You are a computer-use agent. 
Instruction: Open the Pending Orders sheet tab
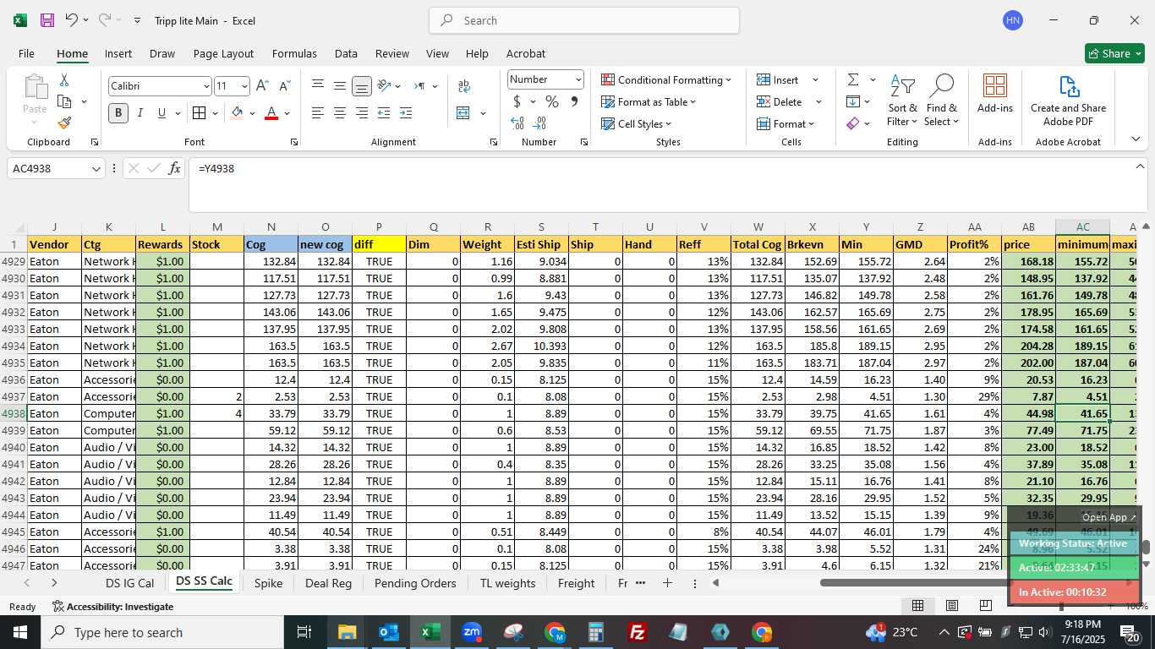[x=415, y=583]
